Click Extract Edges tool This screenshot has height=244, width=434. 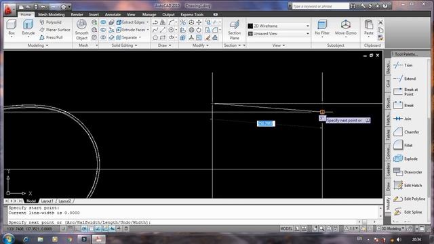coord(130,22)
